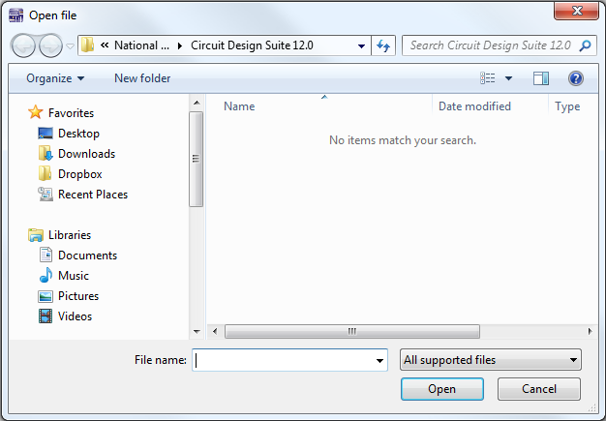Viewport: 606px width, 421px height.
Task: Click the change view icon
Action: pos(488,78)
